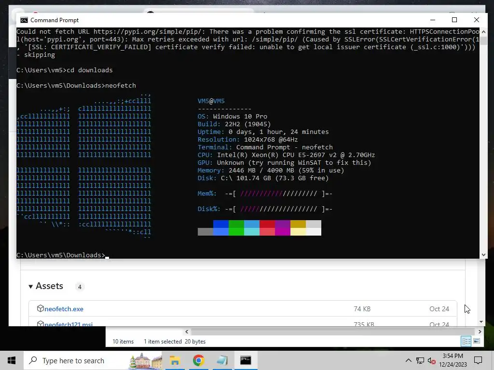Click the Assets count badge '4'
Screen dimensions: 494x370
[x=80, y=287]
